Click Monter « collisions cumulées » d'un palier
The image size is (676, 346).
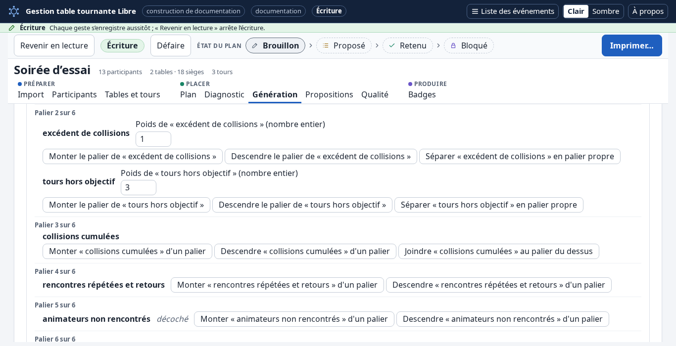pyautogui.click(x=127, y=251)
